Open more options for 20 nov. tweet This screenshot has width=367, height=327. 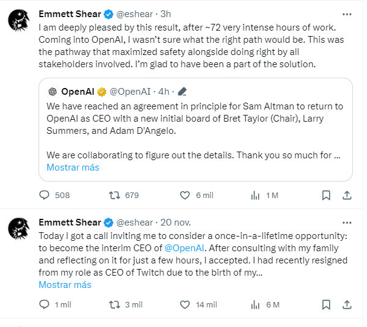(x=347, y=222)
